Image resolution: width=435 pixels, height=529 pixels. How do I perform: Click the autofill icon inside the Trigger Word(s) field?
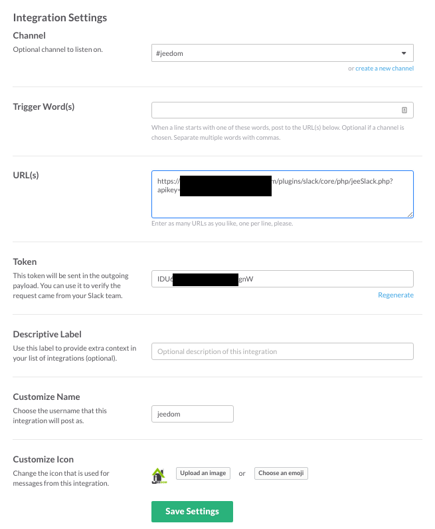coord(404,110)
